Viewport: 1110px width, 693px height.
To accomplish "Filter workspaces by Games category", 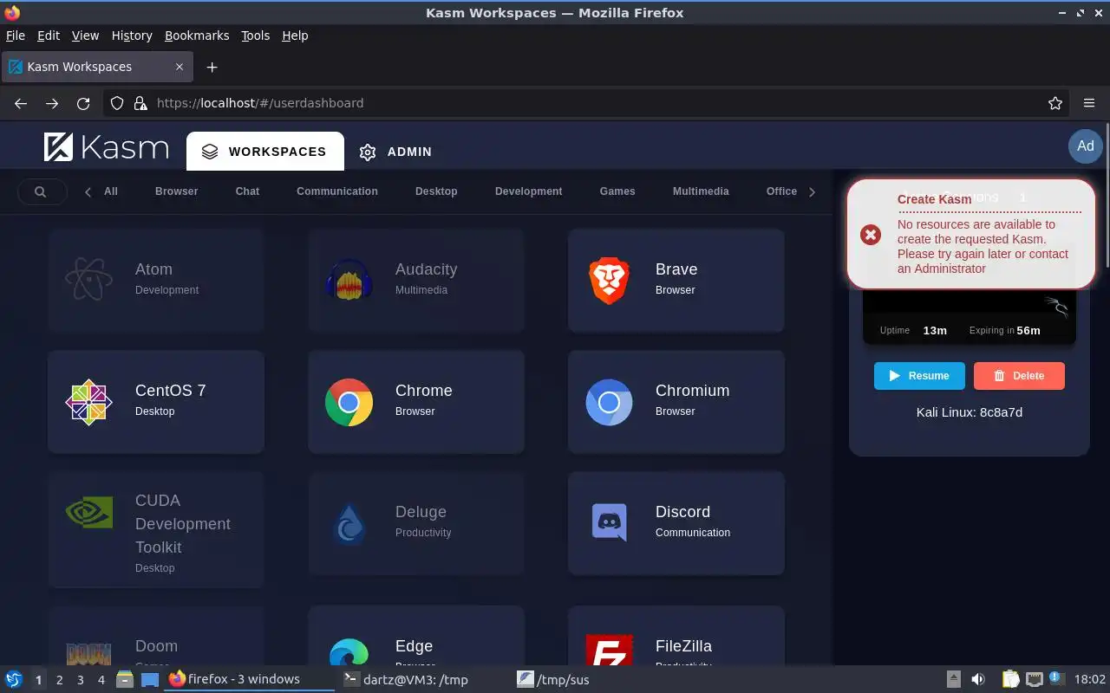I will coord(617,191).
